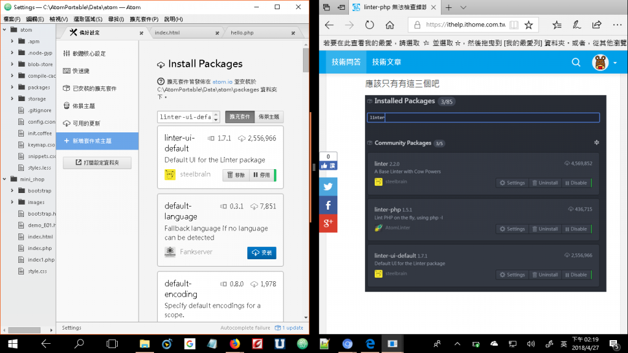Select the Install packages or themes item
This screenshot has height=353, width=628.
coord(98,141)
